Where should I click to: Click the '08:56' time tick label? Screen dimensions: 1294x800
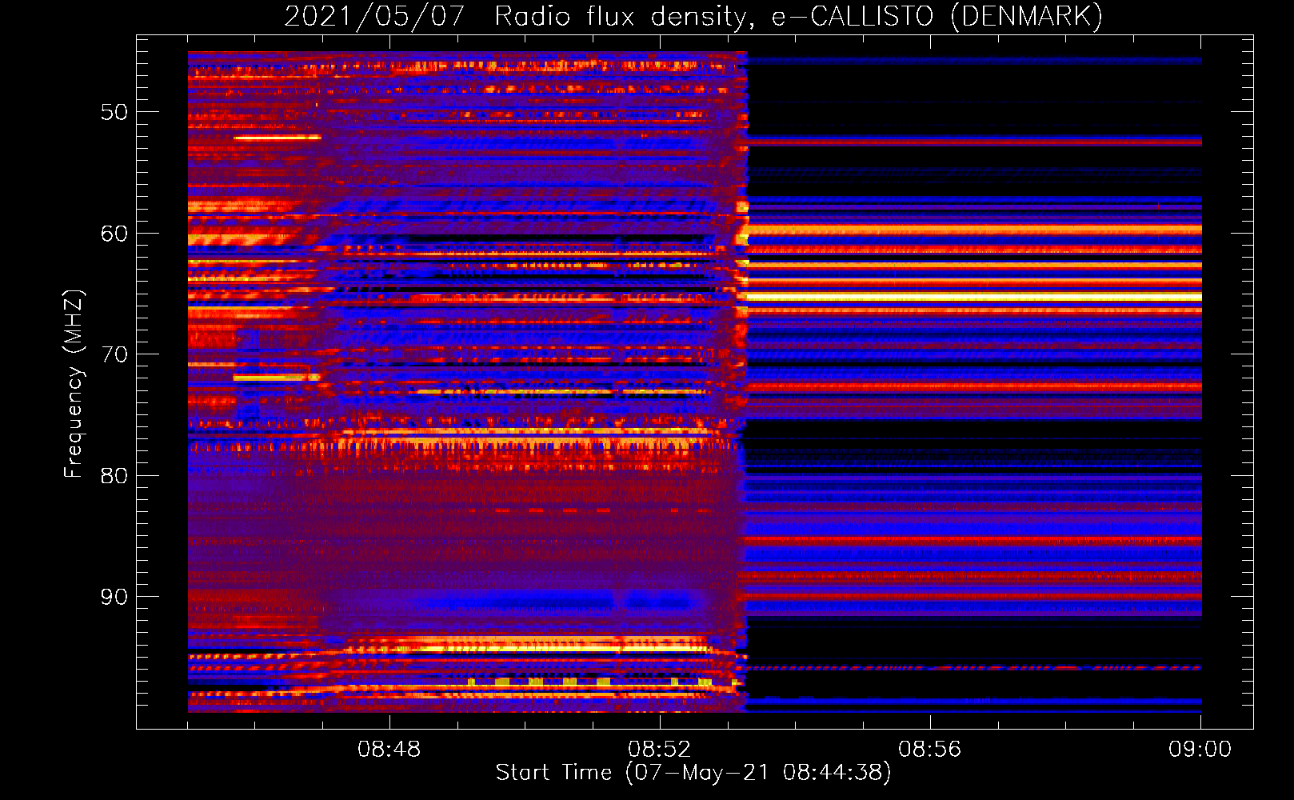click(x=930, y=750)
